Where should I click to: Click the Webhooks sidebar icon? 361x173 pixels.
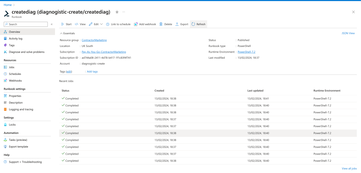[6, 81]
